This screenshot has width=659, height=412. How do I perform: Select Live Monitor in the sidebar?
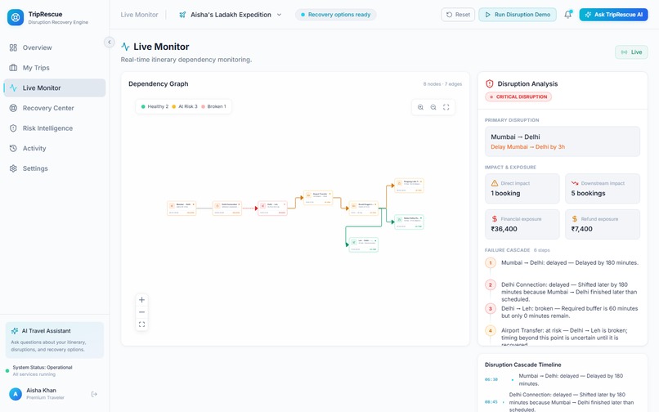click(55, 87)
